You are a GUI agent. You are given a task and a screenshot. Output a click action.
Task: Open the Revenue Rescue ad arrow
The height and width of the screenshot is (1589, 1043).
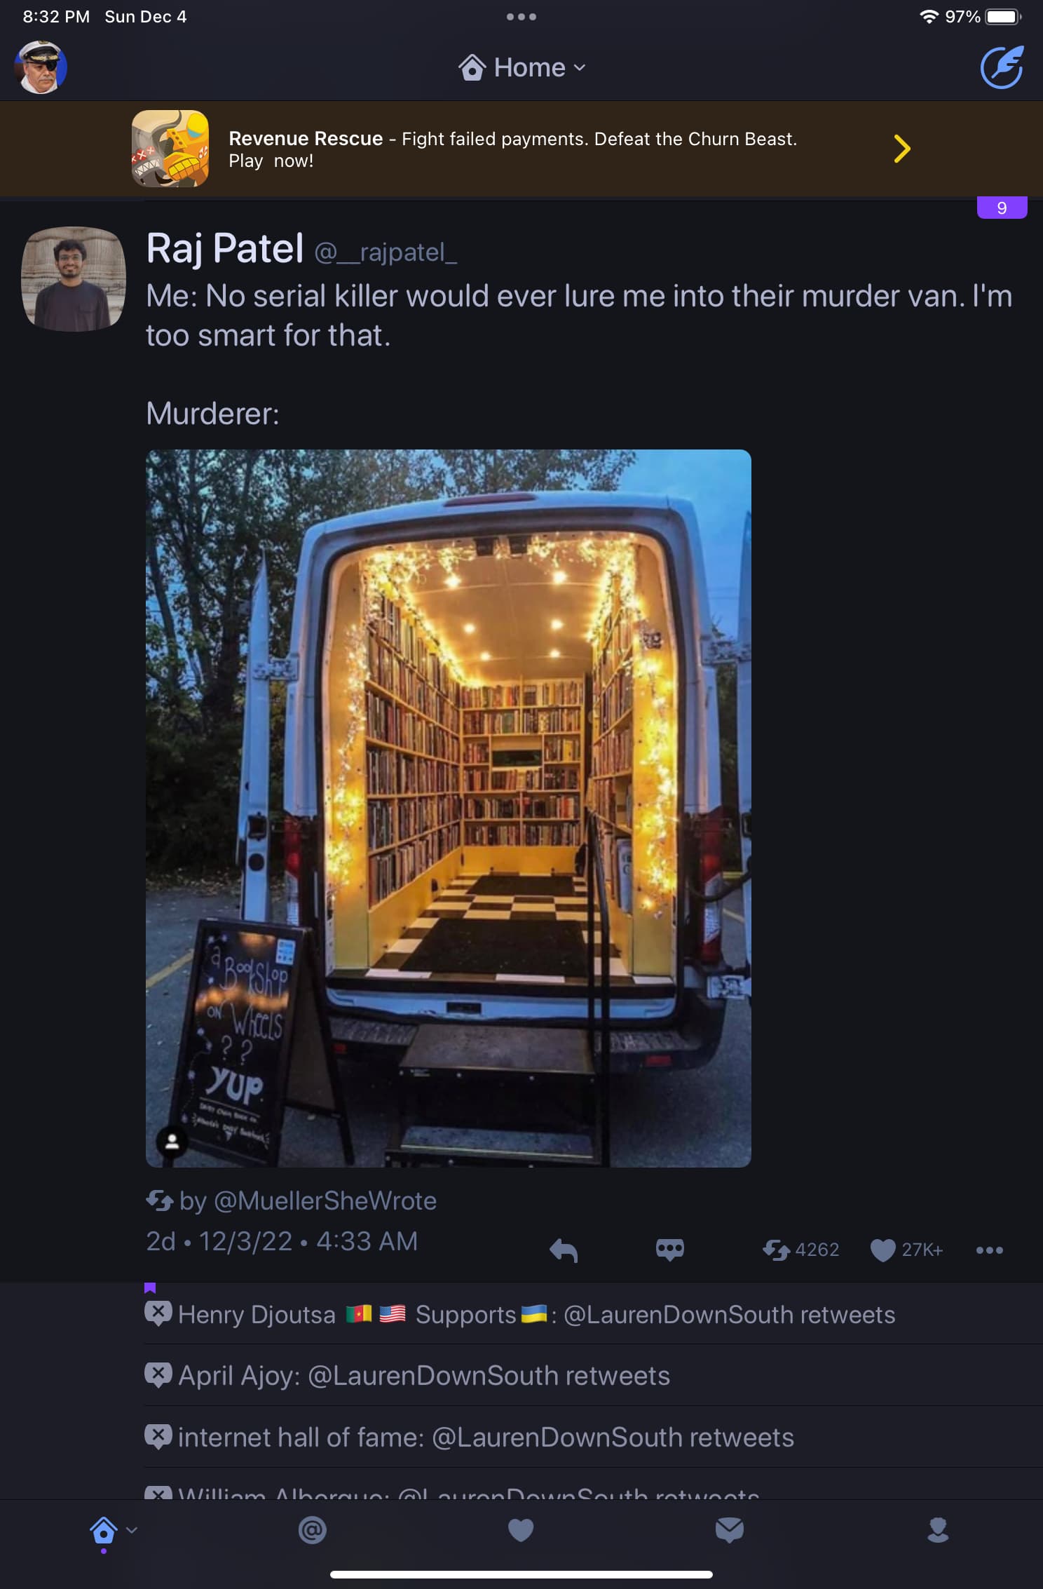902,149
